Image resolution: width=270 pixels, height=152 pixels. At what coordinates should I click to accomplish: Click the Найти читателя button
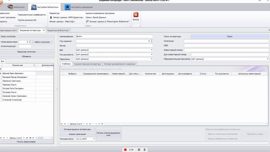[x=42, y=42]
